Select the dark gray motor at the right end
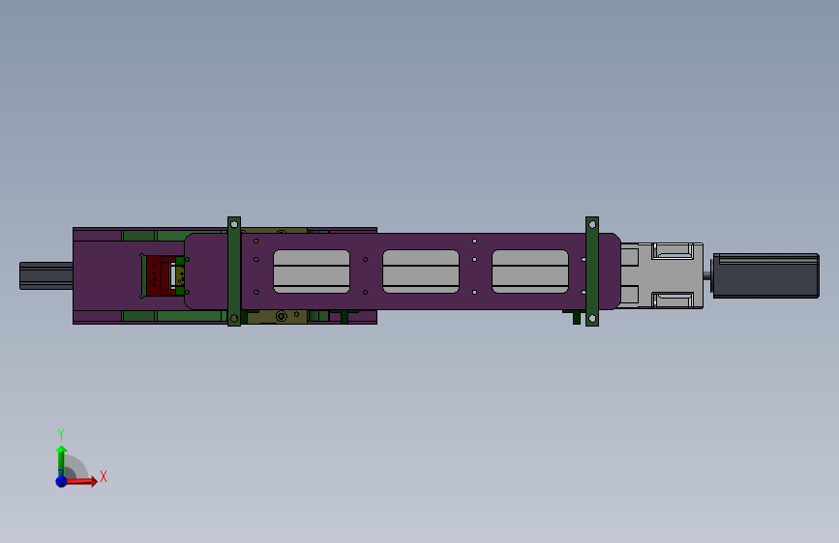The image size is (839, 543). tap(765, 275)
